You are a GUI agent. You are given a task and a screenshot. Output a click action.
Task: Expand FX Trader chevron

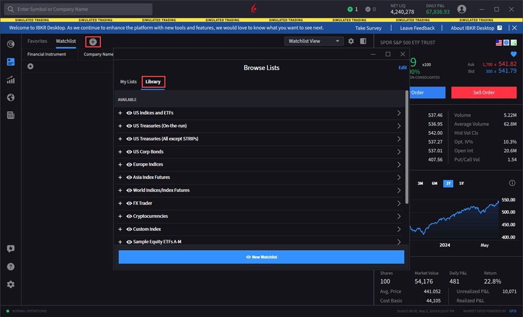pyautogui.click(x=399, y=203)
